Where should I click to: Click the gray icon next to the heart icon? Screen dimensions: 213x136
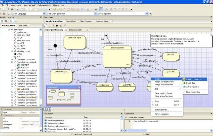click(8, 14)
